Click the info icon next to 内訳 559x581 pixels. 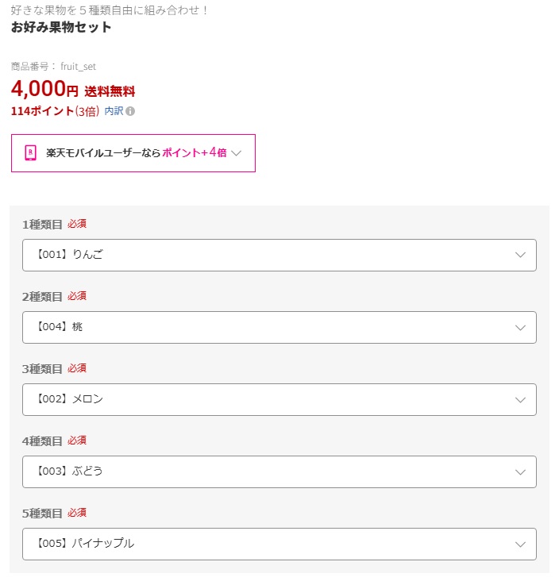pyautogui.click(x=130, y=111)
